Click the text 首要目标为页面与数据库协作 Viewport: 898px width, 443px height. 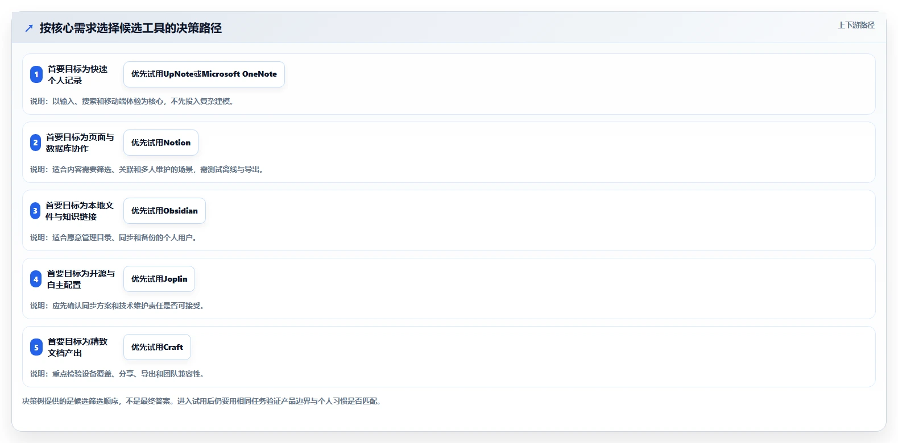[x=80, y=143]
